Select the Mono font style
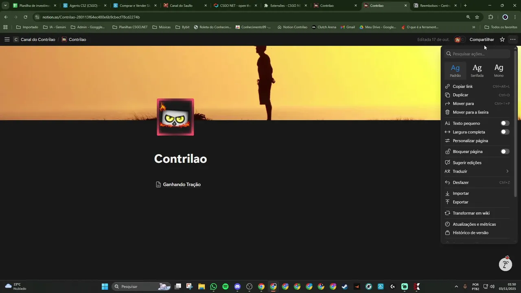This screenshot has height=293, width=521. (x=499, y=70)
